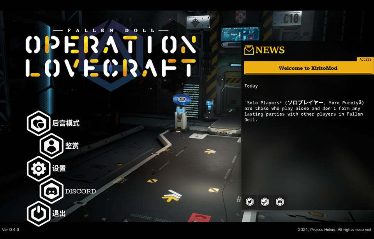
Task: Click the ACCESS tab on news banner
Action: coord(365,59)
